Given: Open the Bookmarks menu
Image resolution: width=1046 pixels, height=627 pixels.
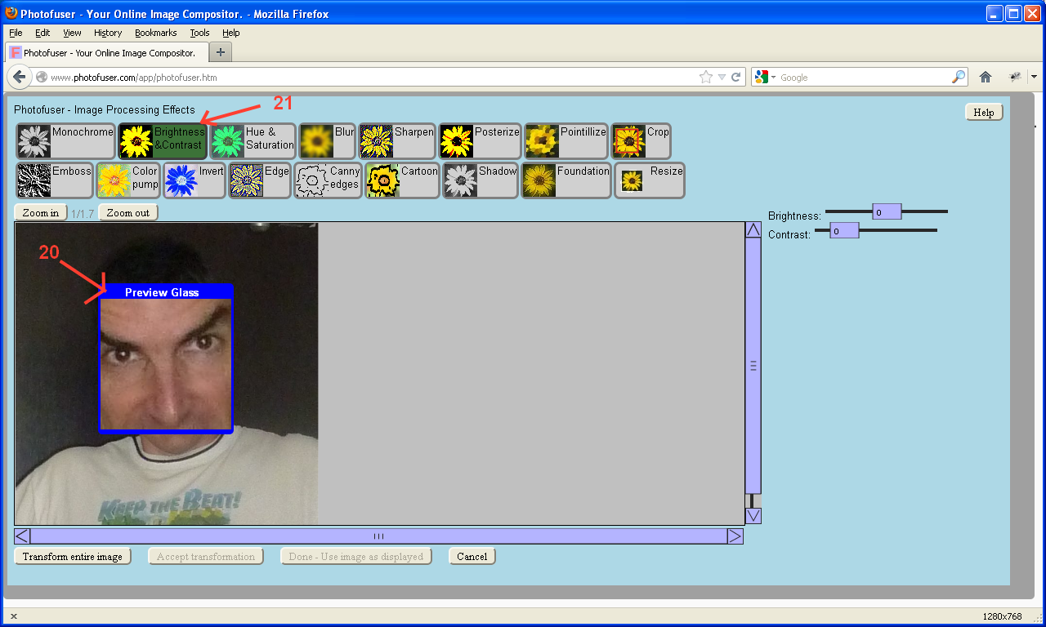Looking at the screenshot, I should coord(156,33).
